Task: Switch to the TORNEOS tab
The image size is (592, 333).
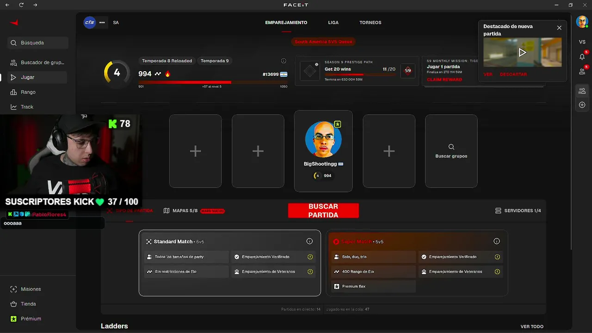Action: click(x=370, y=23)
